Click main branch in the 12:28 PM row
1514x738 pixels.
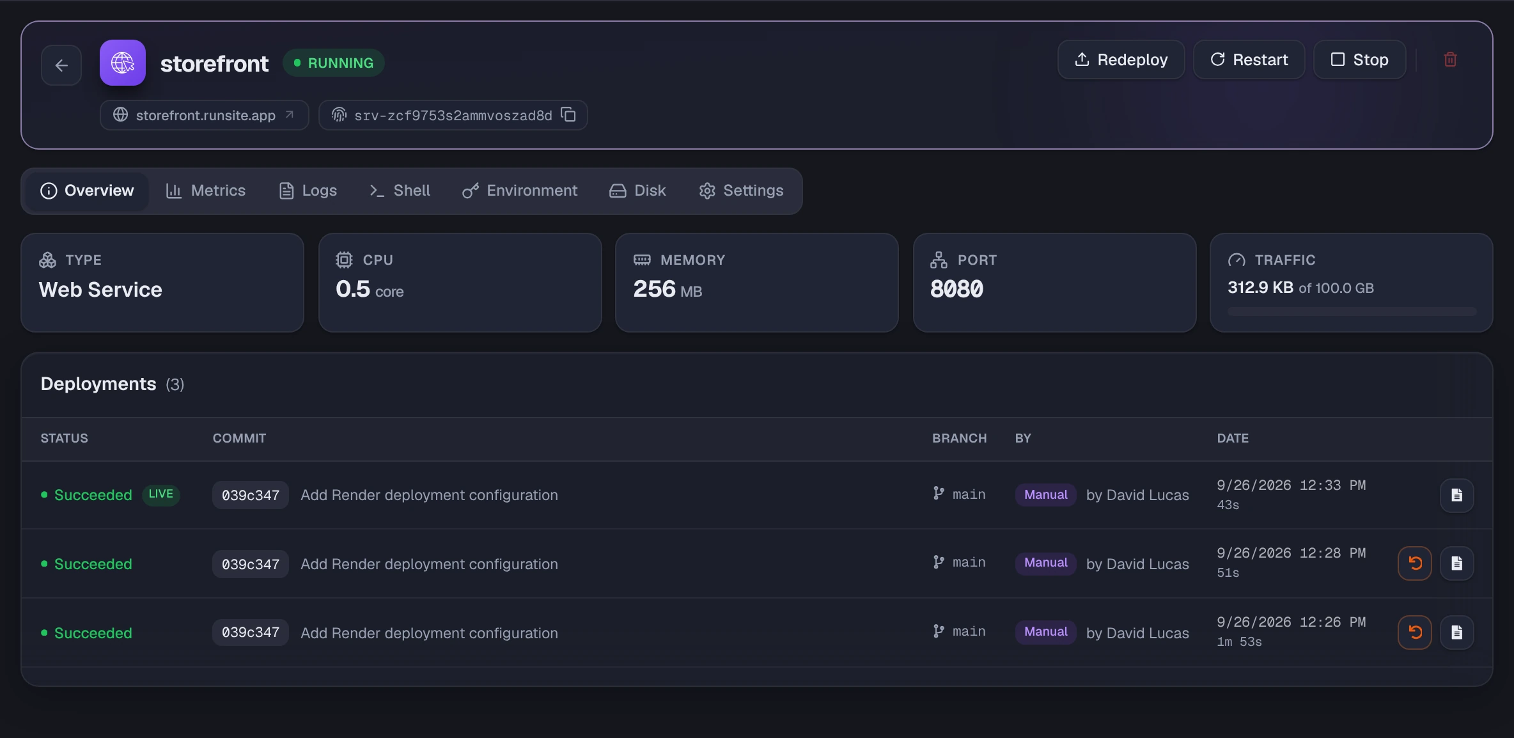pyautogui.click(x=959, y=562)
